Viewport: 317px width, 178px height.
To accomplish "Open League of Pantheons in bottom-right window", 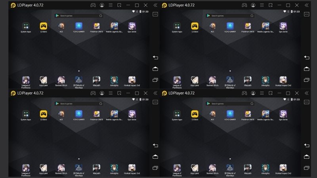I will [177, 168].
